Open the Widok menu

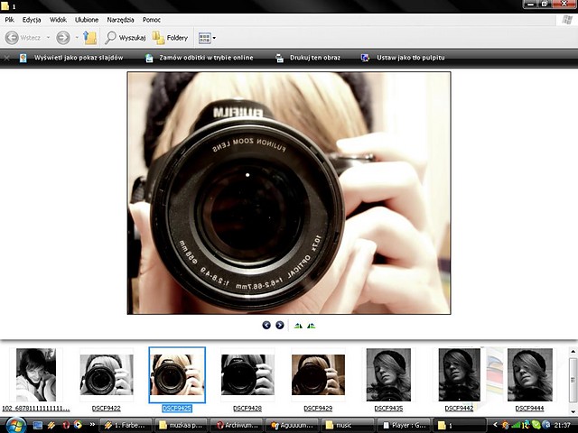(58, 20)
